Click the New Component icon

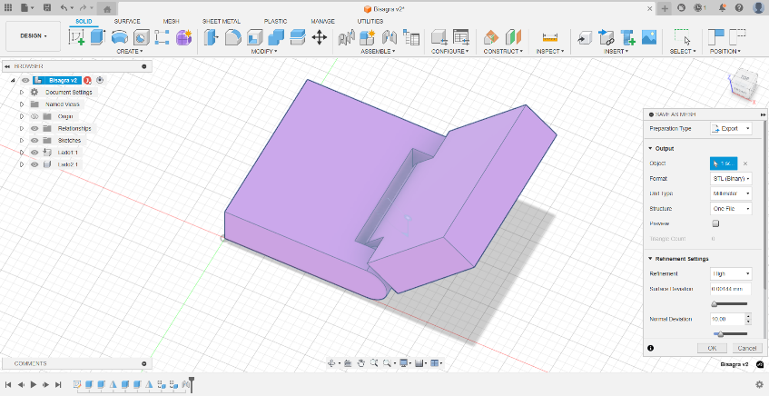tap(368, 37)
